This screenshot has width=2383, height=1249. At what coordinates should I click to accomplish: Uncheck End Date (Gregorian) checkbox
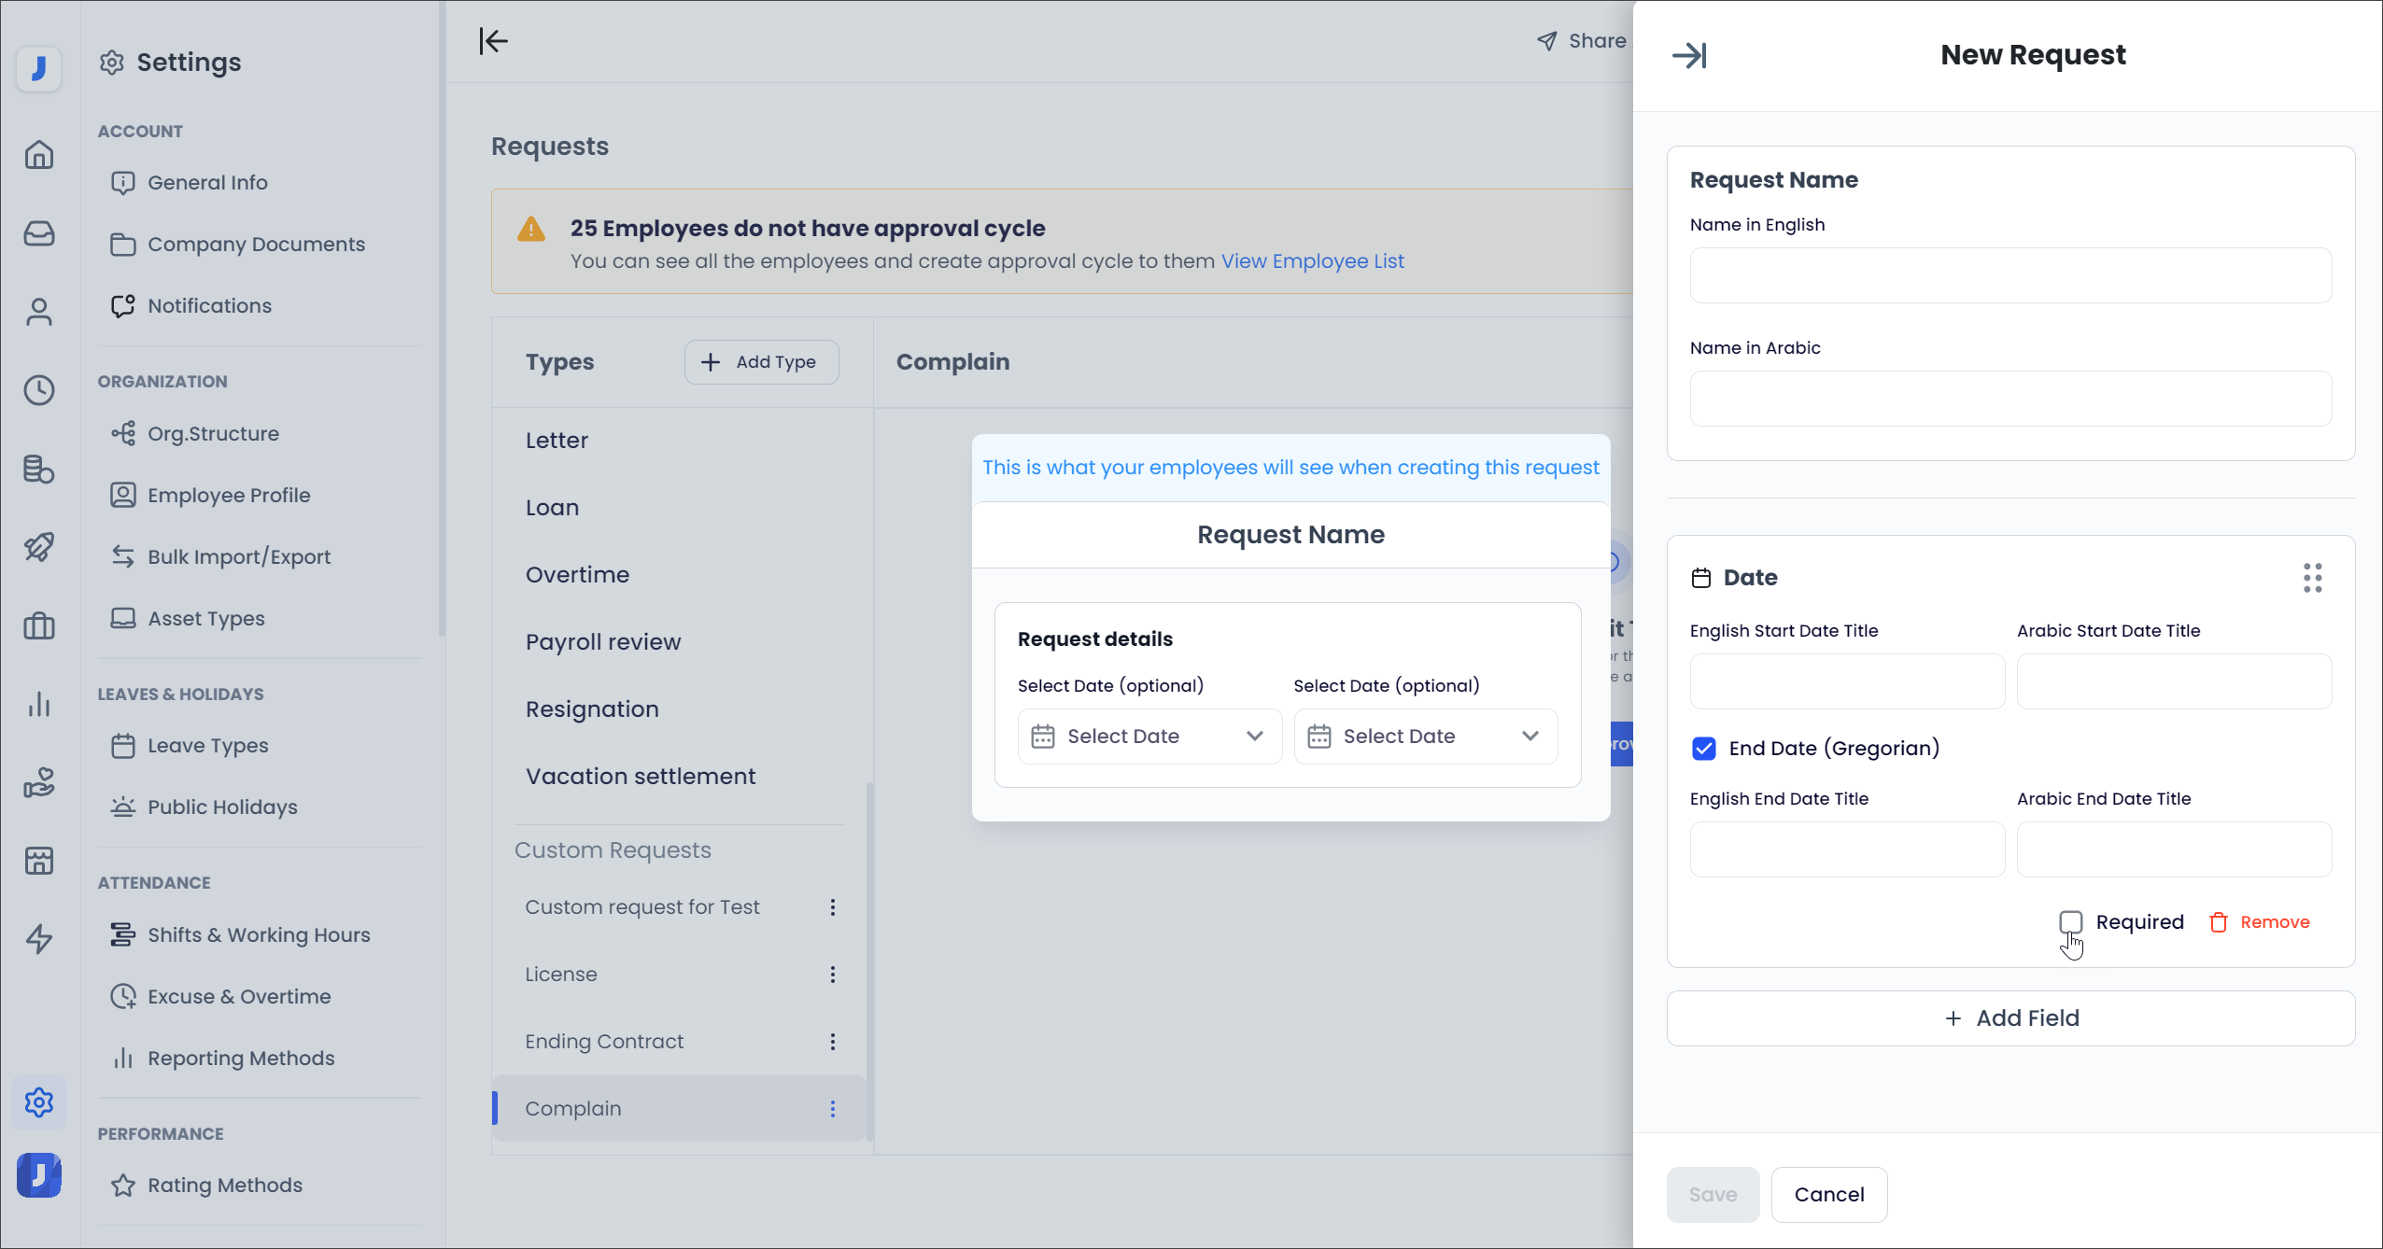point(1704,749)
